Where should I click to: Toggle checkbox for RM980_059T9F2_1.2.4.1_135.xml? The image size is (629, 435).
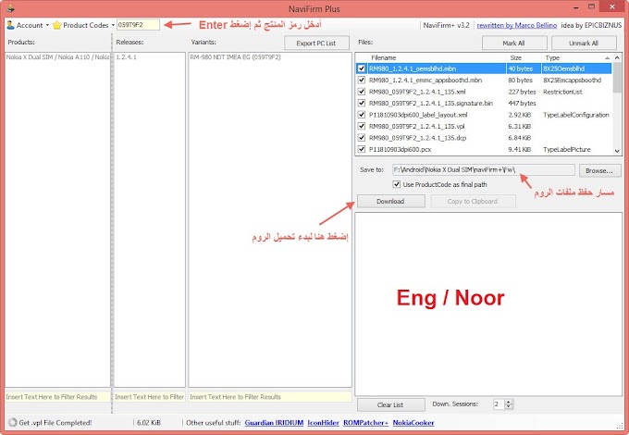pos(362,92)
